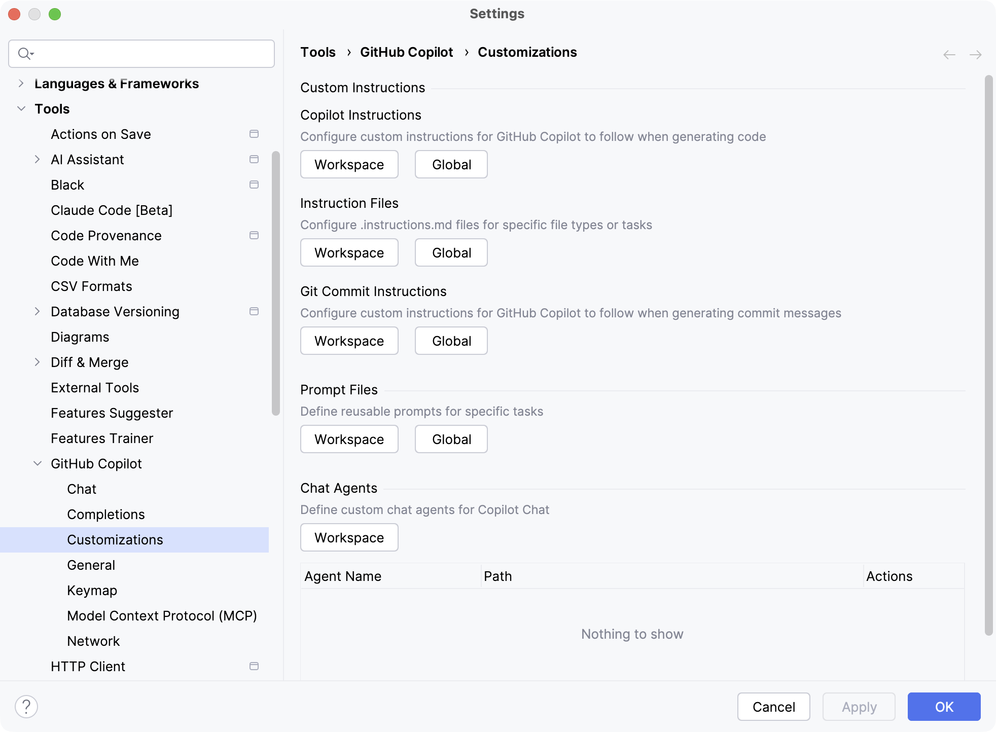Viewport: 996px width, 732px height.
Task: Click the forward navigation arrow
Action: pyautogui.click(x=975, y=55)
